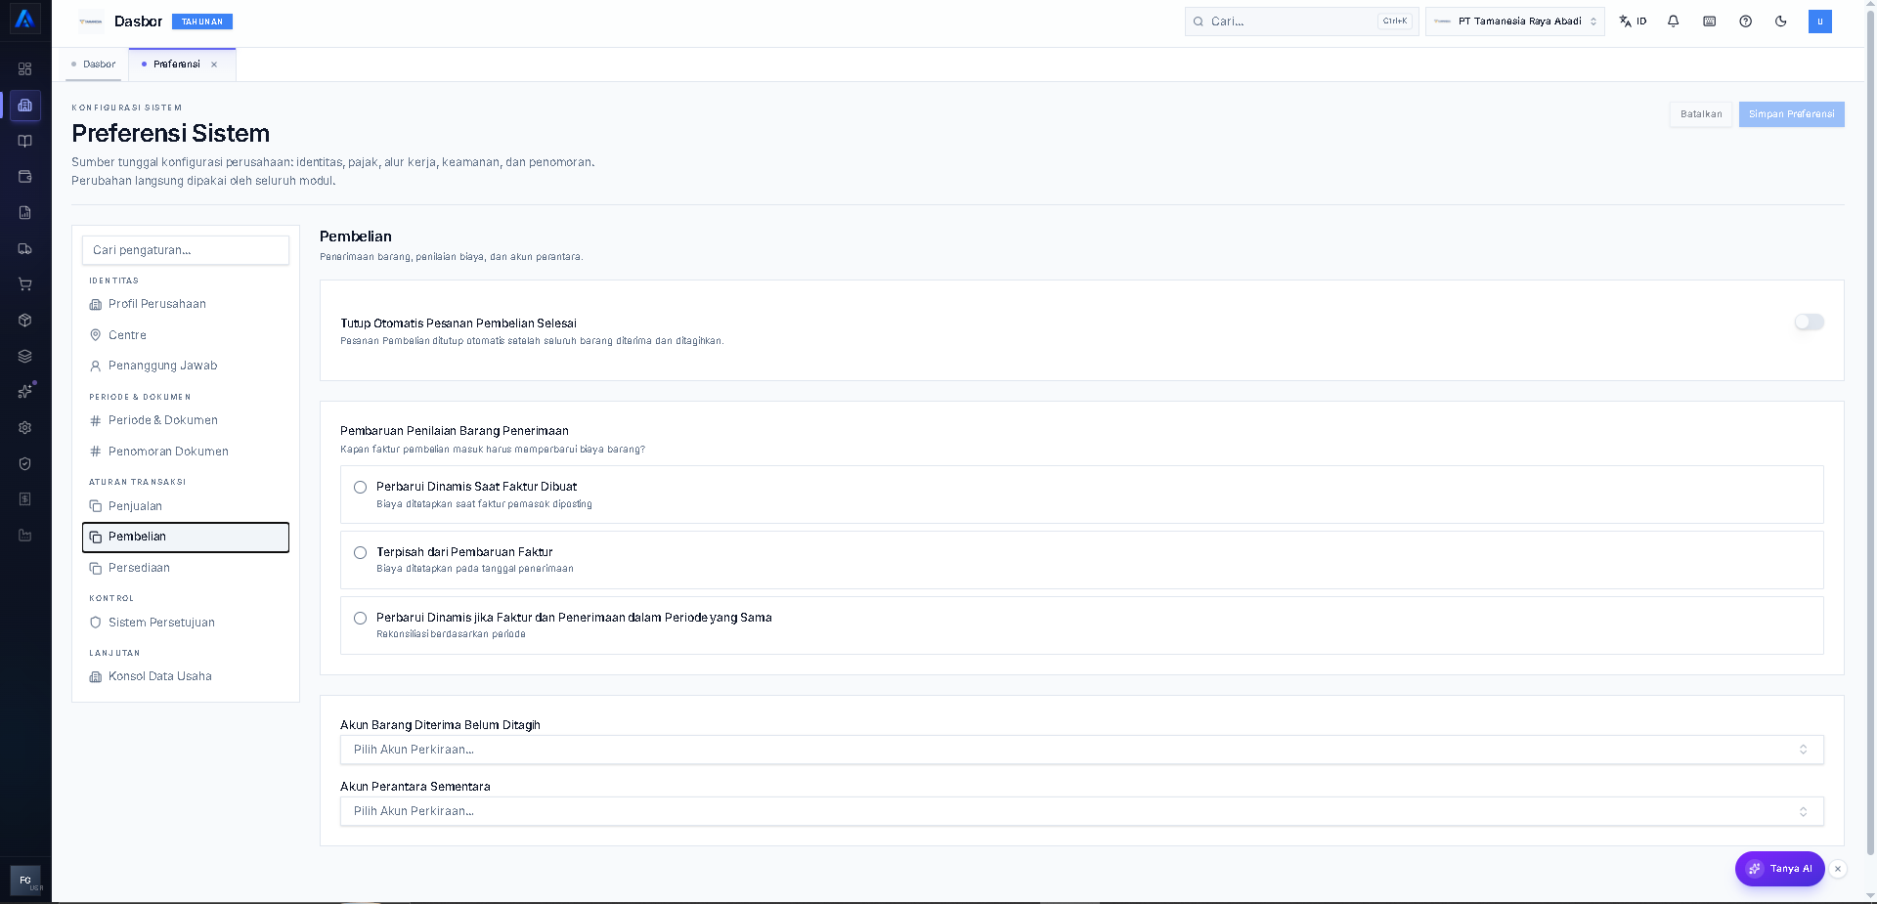
Task: Open the Tanya AI assistant button
Action: 1779,869
